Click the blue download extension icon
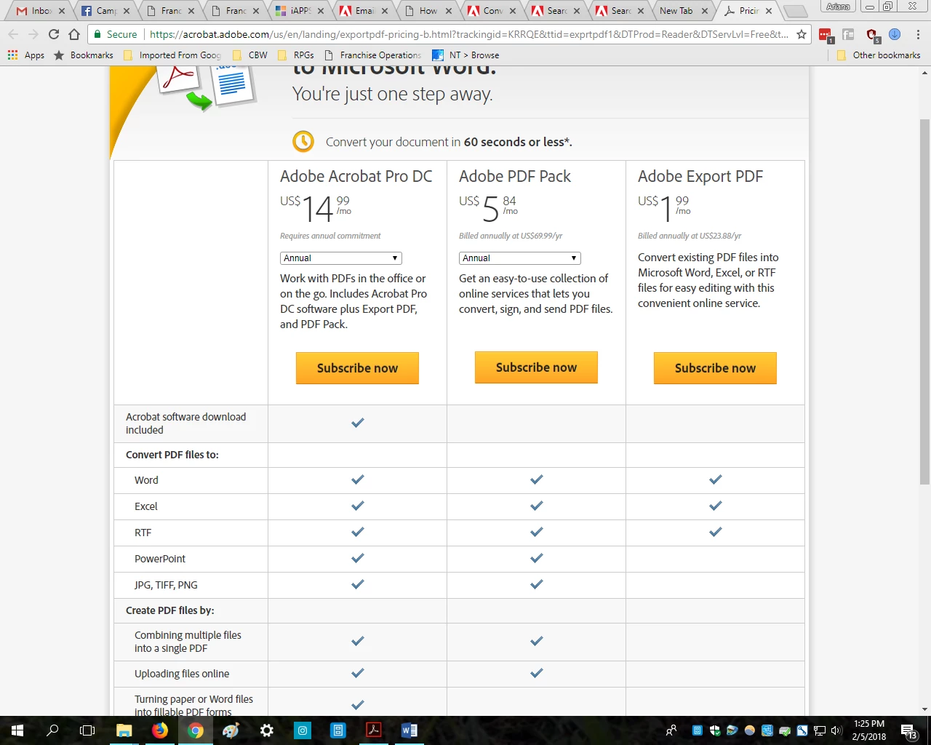The width and height of the screenshot is (931, 745). [x=895, y=34]
